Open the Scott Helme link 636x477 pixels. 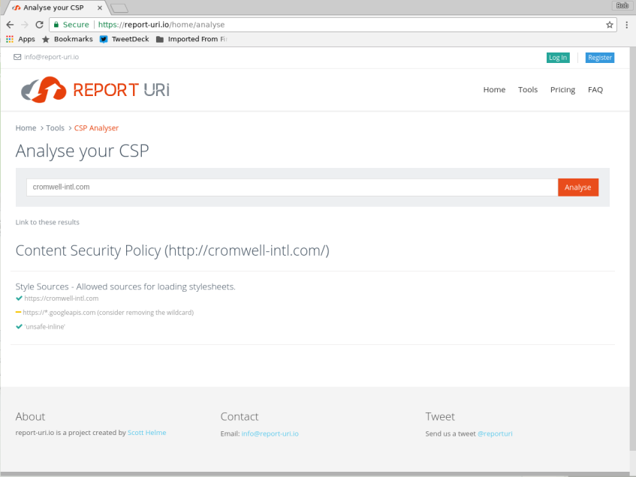[x=147, y=433]
